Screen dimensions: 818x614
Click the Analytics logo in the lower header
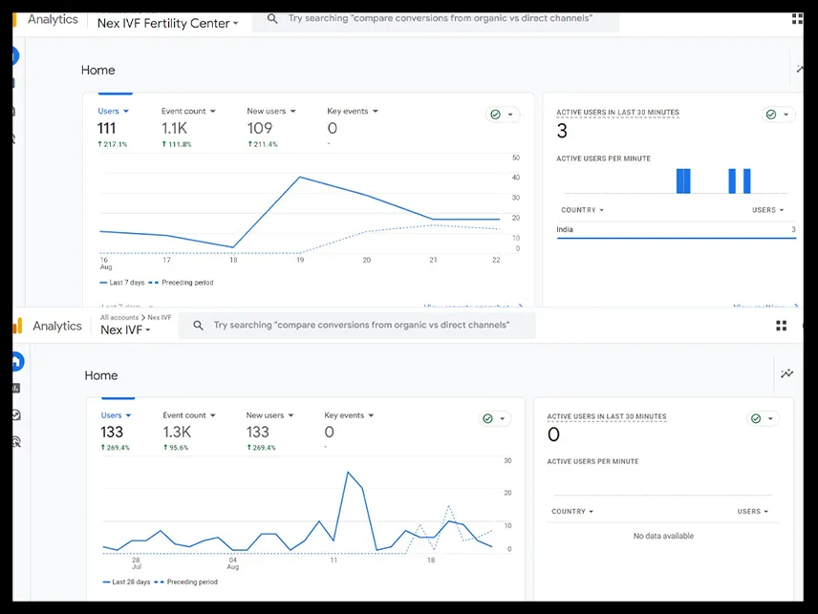tap(18, 326)
